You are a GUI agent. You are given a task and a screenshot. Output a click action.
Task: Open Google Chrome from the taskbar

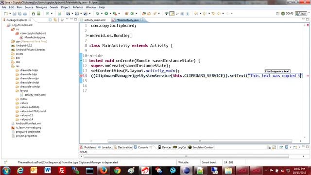click(x=117, y=171)
